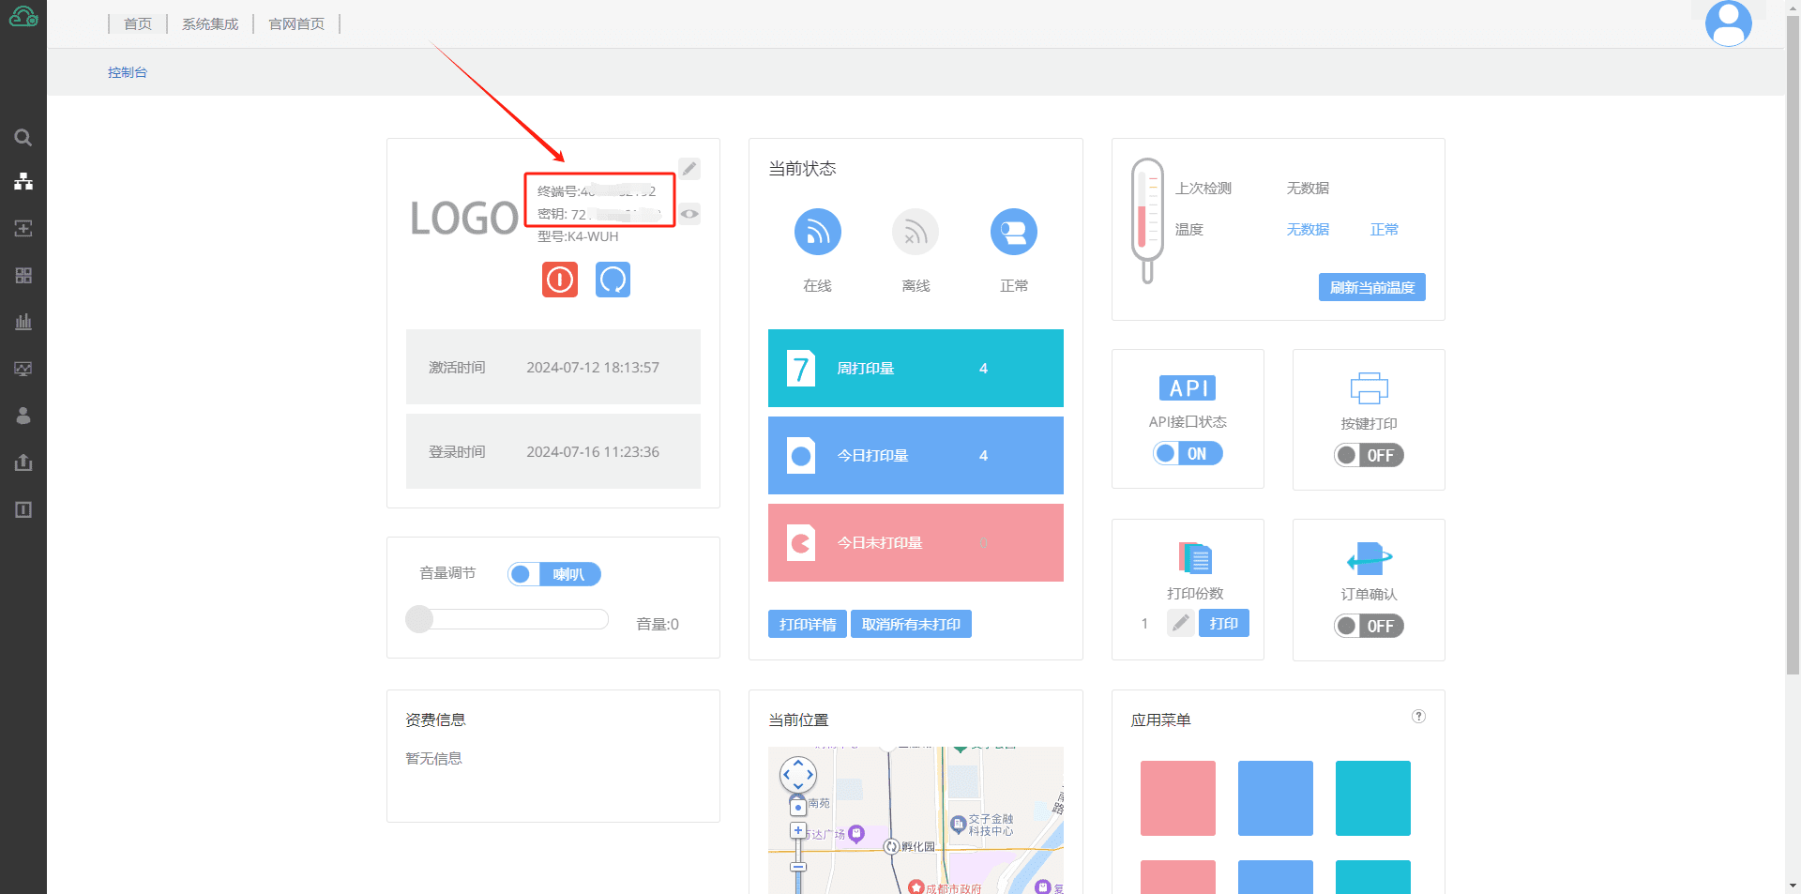
Task: Click the blue restart circle icon
Action: click(x=613, y=280)
